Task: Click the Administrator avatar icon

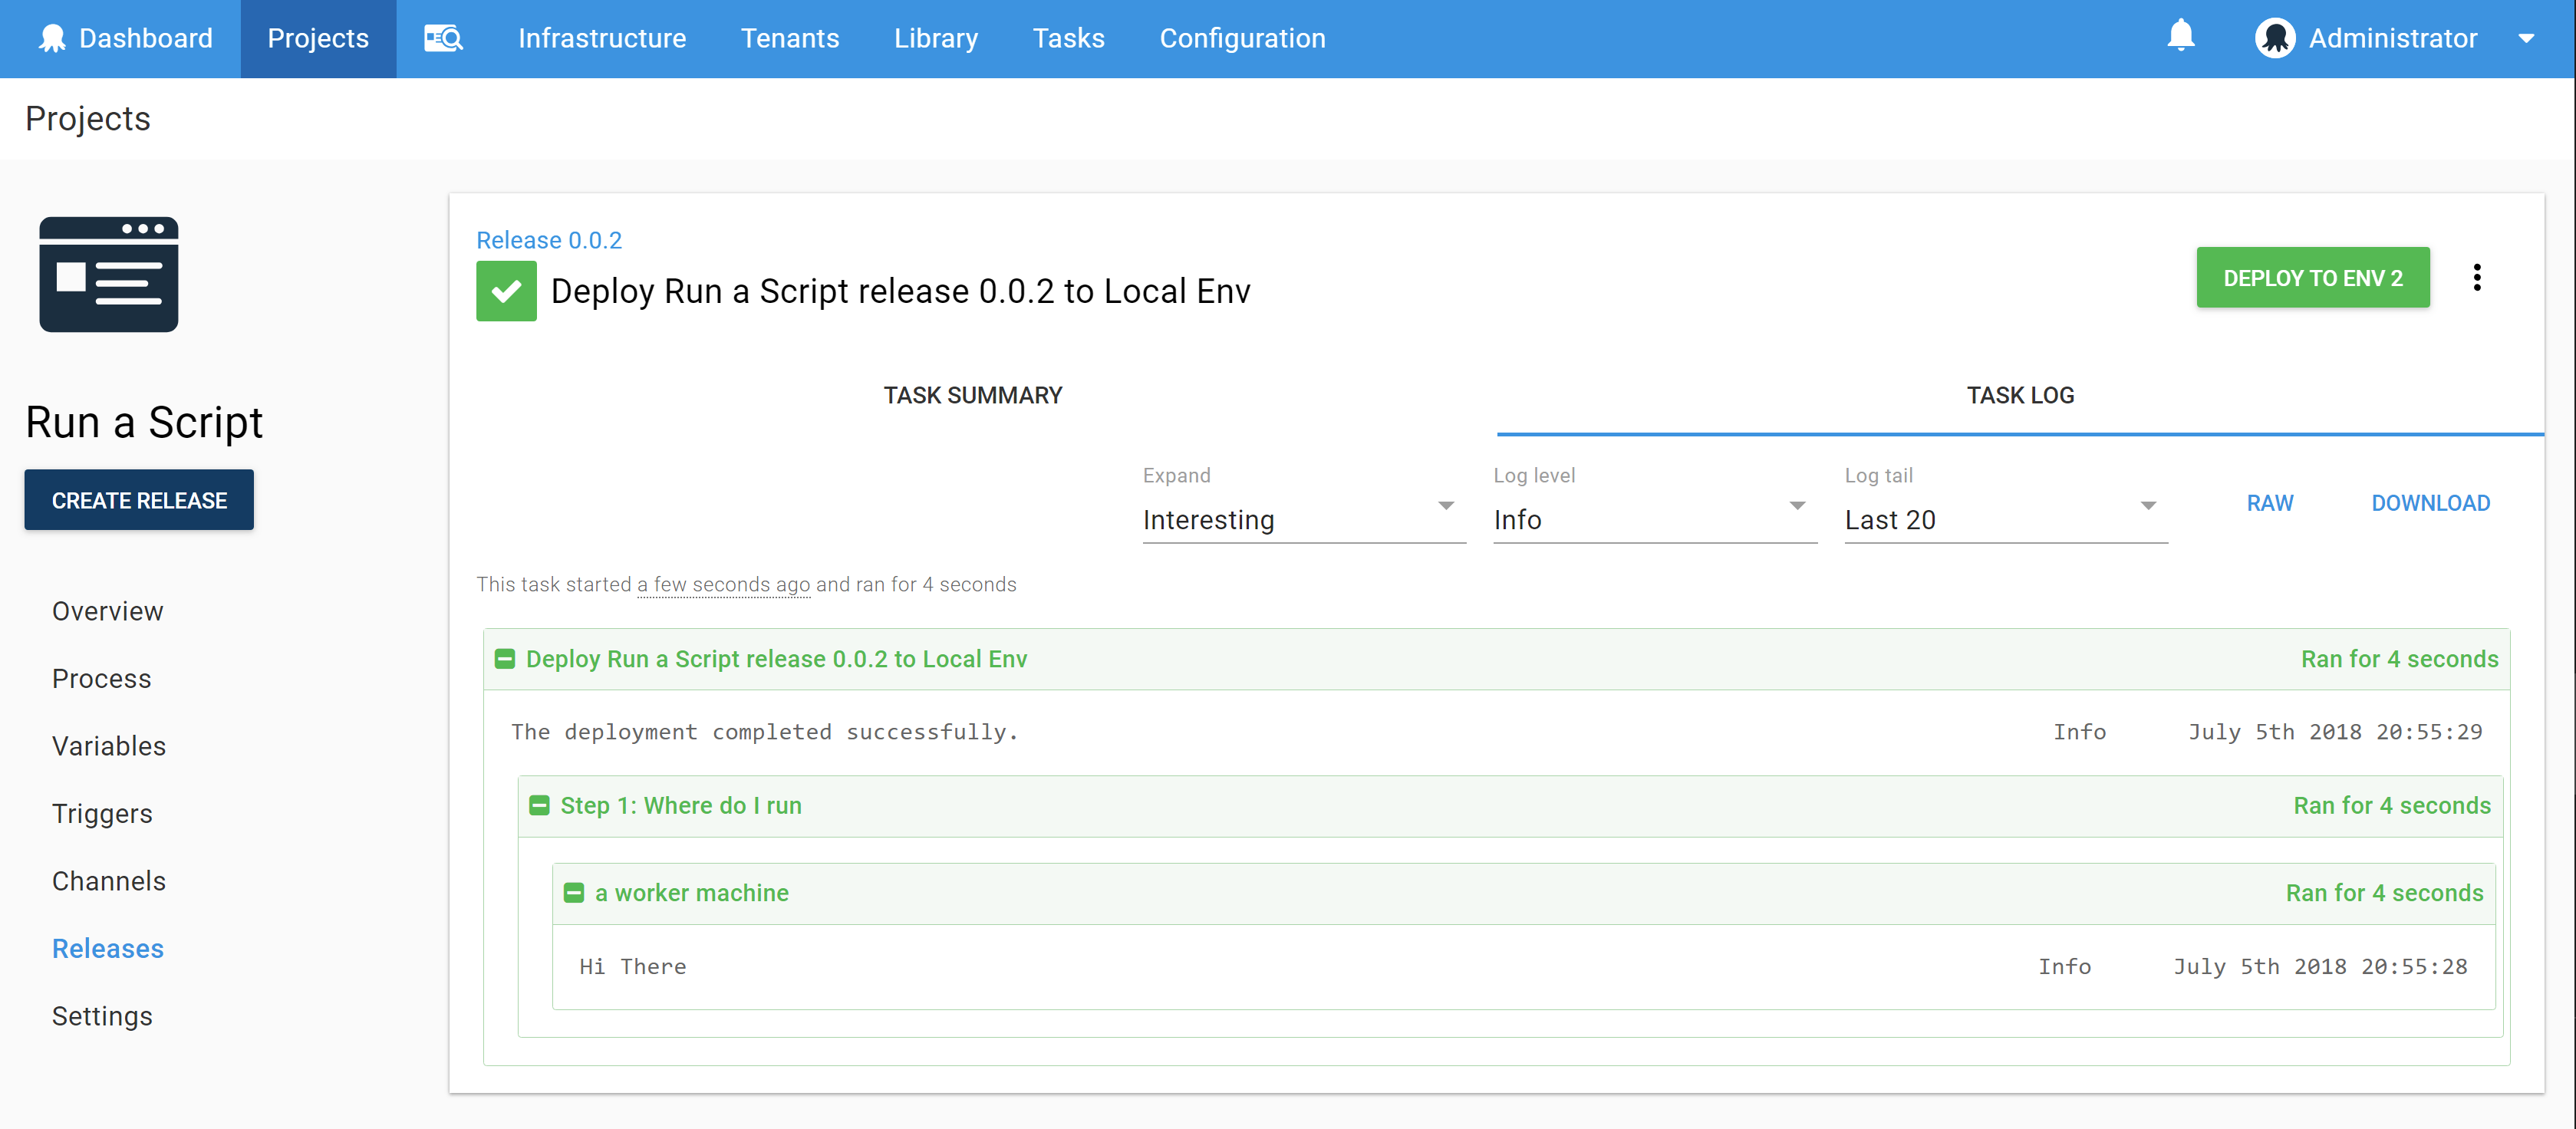Action: tap(2275, 38)
